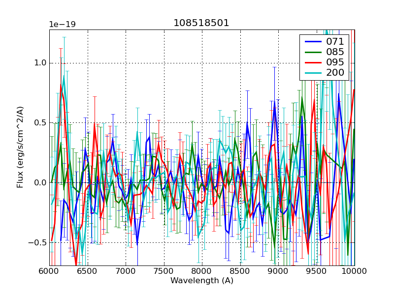This screenshot has height=295, width=394.
Task: Click the 9000 x-axis tick label
Action: click(278, 271)
